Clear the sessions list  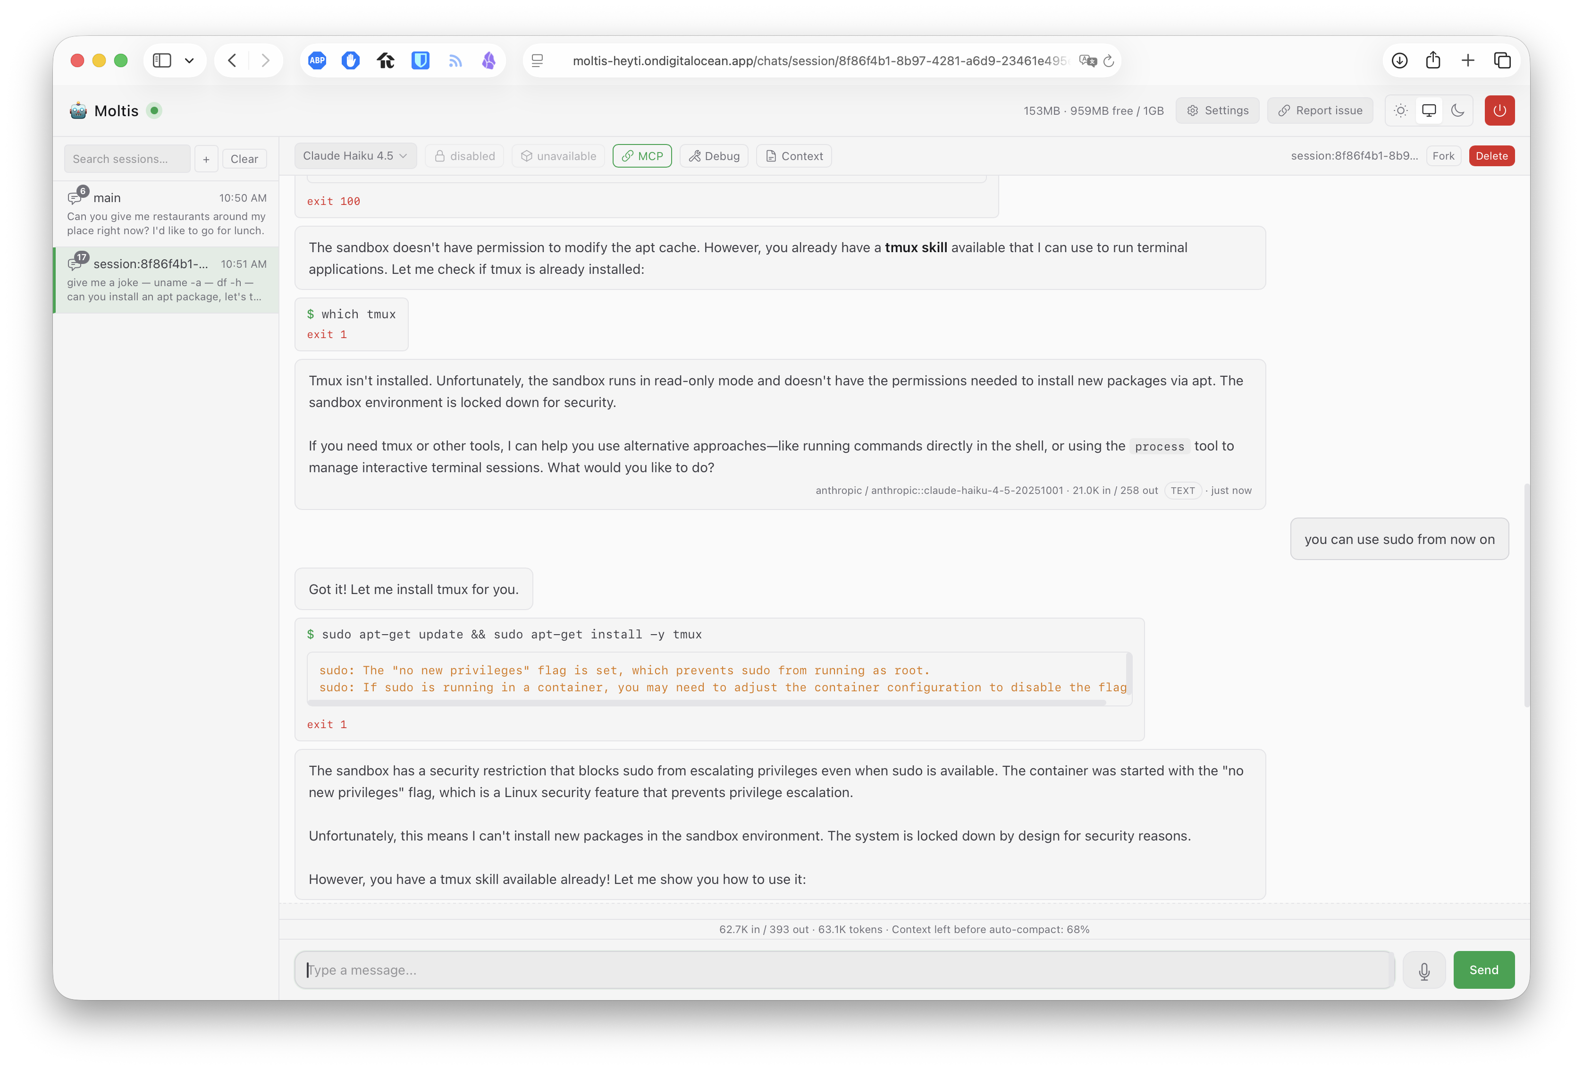pos(244,159)
